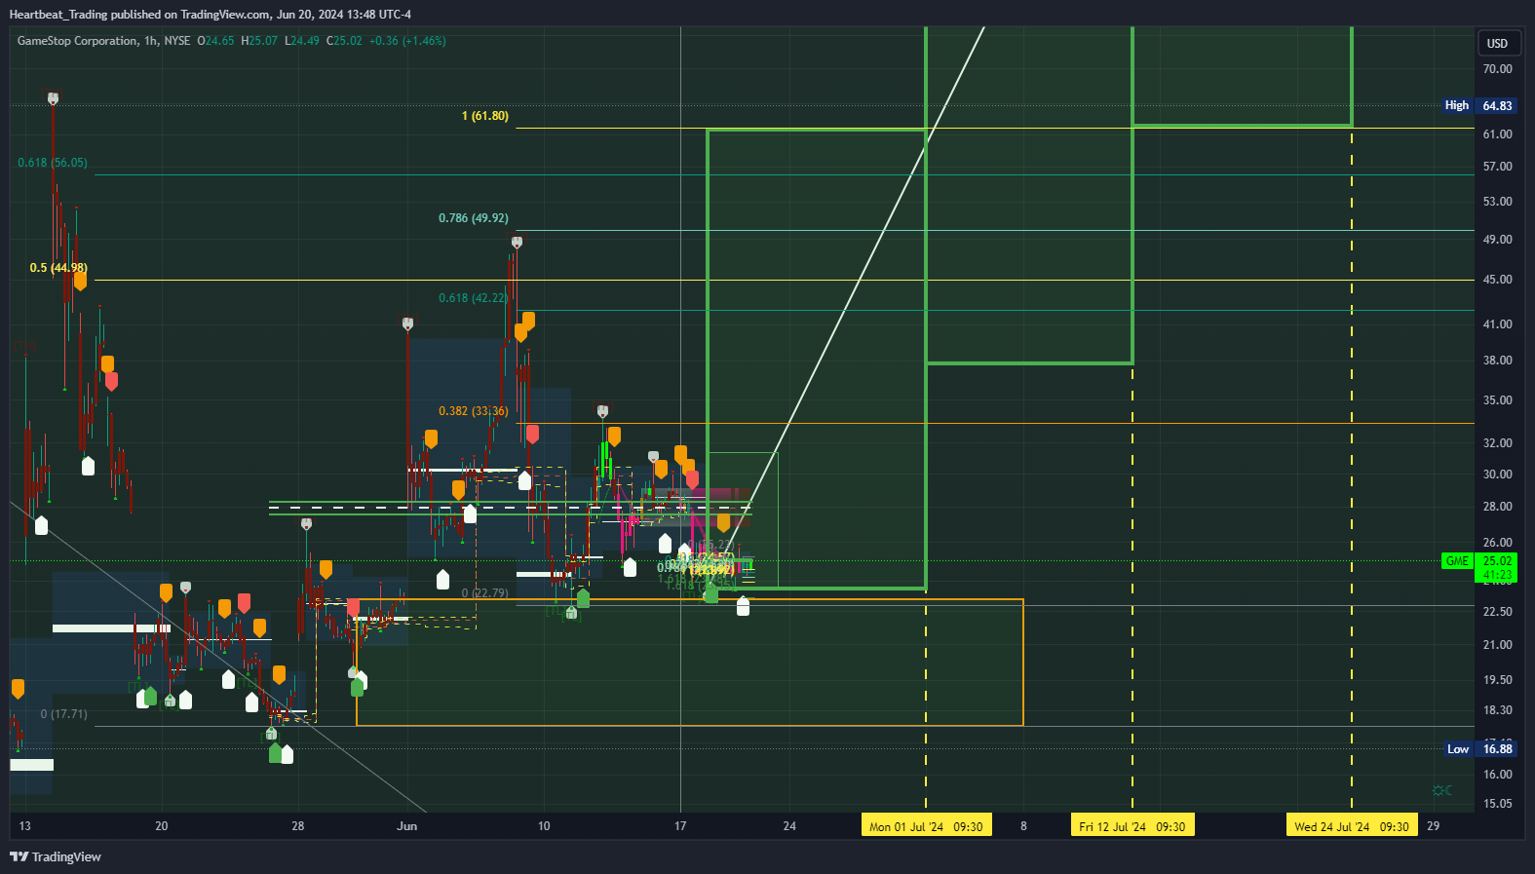Click the 35.00 price axis value
The image size is (1535, 874).
(x=1497, y=400)
